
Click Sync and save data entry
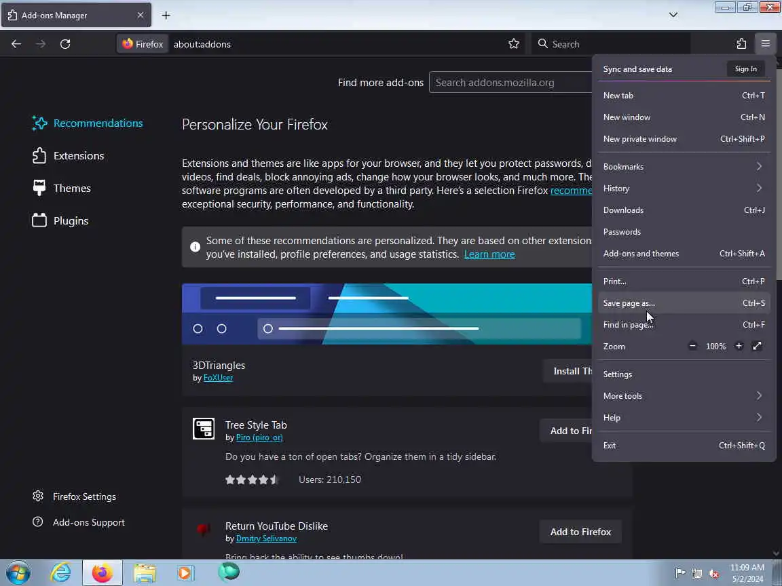(x=637, y=69)
